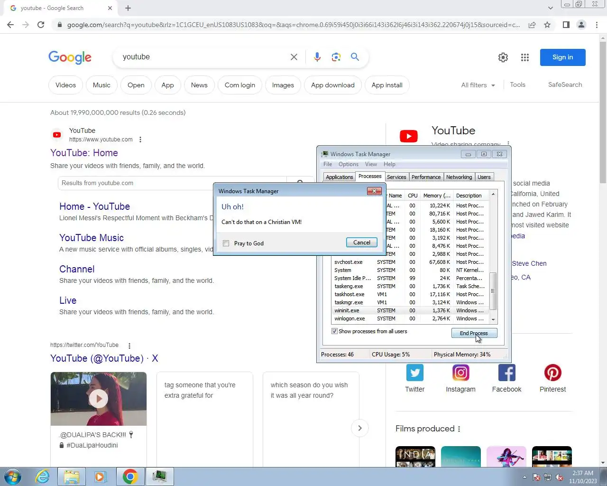Launch Internet Explorer from taskbar
The height and width of the screenshot is (486, 607).
pos(43,477)
